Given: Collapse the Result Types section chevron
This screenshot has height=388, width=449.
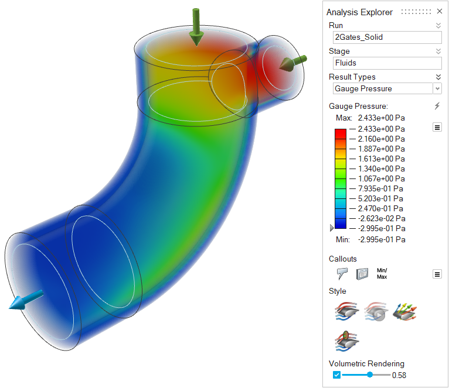Looking at the screenshot, I should click(438, 77).
